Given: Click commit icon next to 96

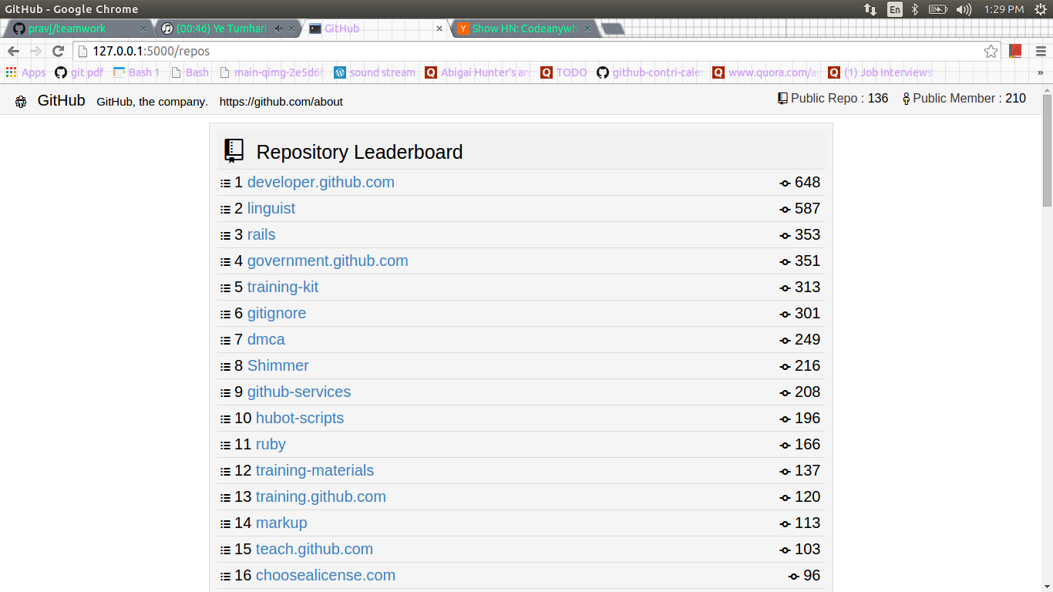Looking at the screenshot, I should (793, 577).
